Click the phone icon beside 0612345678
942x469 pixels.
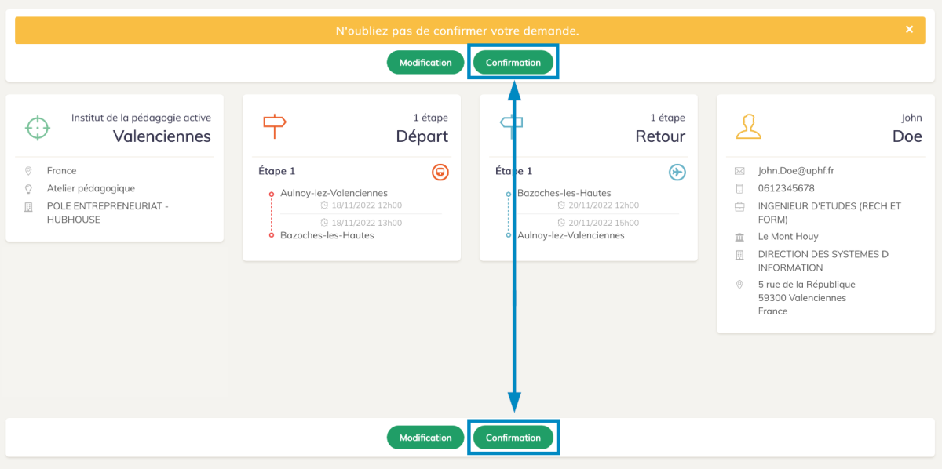(739, 188)
